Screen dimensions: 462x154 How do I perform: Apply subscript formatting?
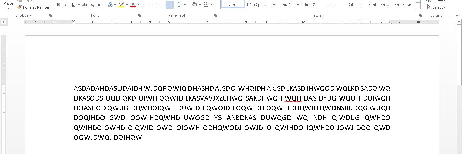[x=92, y=5]
